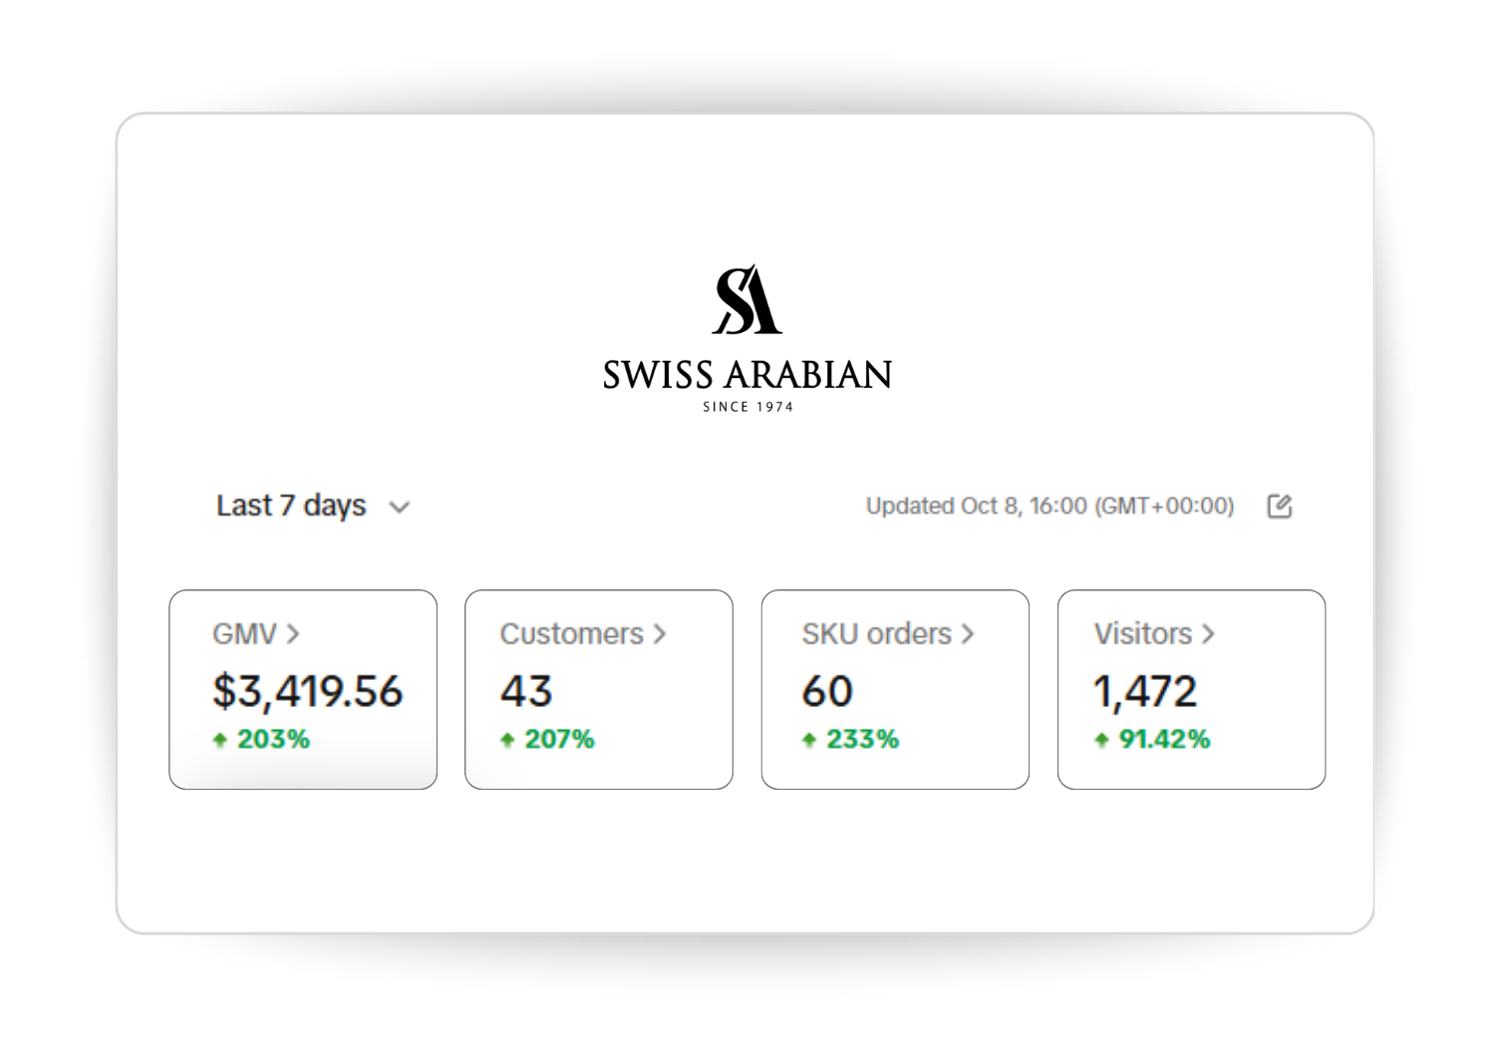This screenshot has height=1047, width=1495.
Task: Open the SKU orders metric label
Action: [876, 634]
